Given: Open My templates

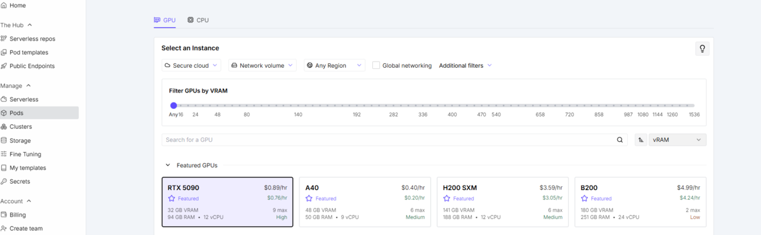Looking at the screenshot, I should click(x=27, y=168).
